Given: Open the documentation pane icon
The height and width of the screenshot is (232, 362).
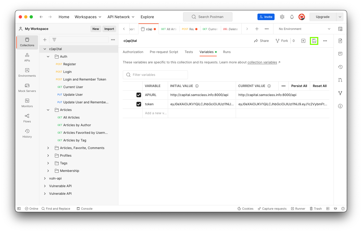Looking at the screenshot, I should coord(340,41).
